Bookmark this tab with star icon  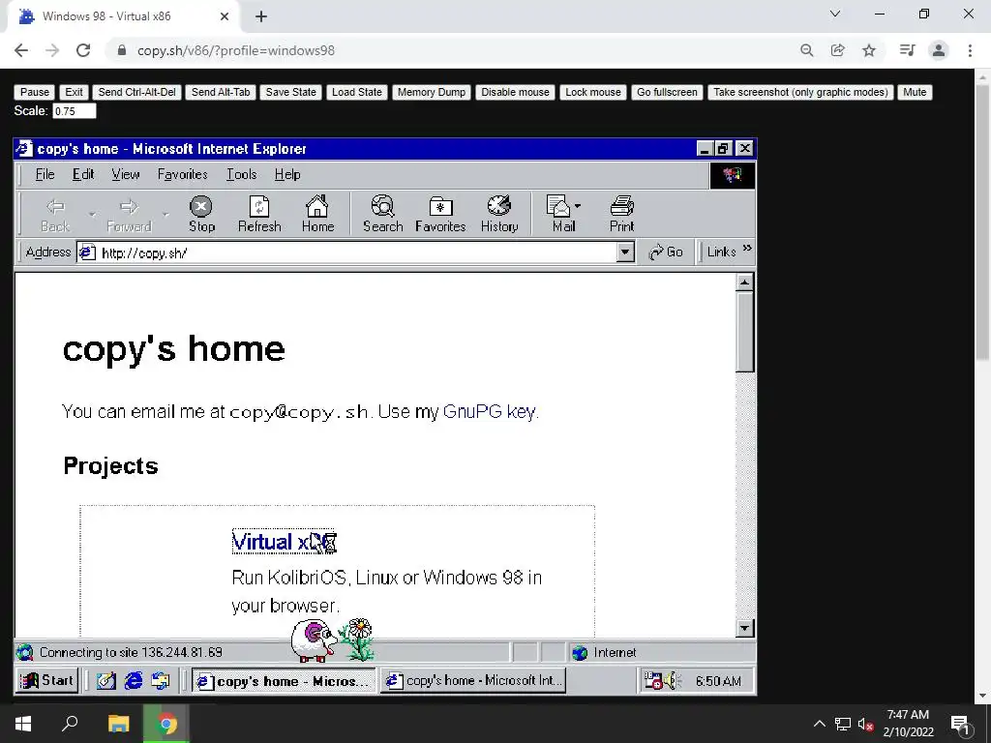[869, 50]
